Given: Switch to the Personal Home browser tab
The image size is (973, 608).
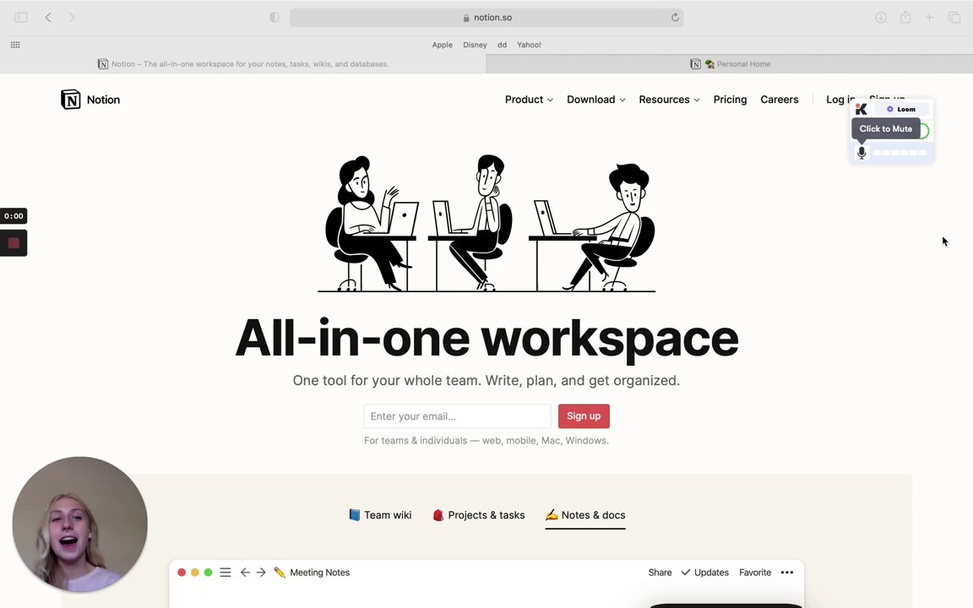Looking at the screenshot, I should coord(730,64).
